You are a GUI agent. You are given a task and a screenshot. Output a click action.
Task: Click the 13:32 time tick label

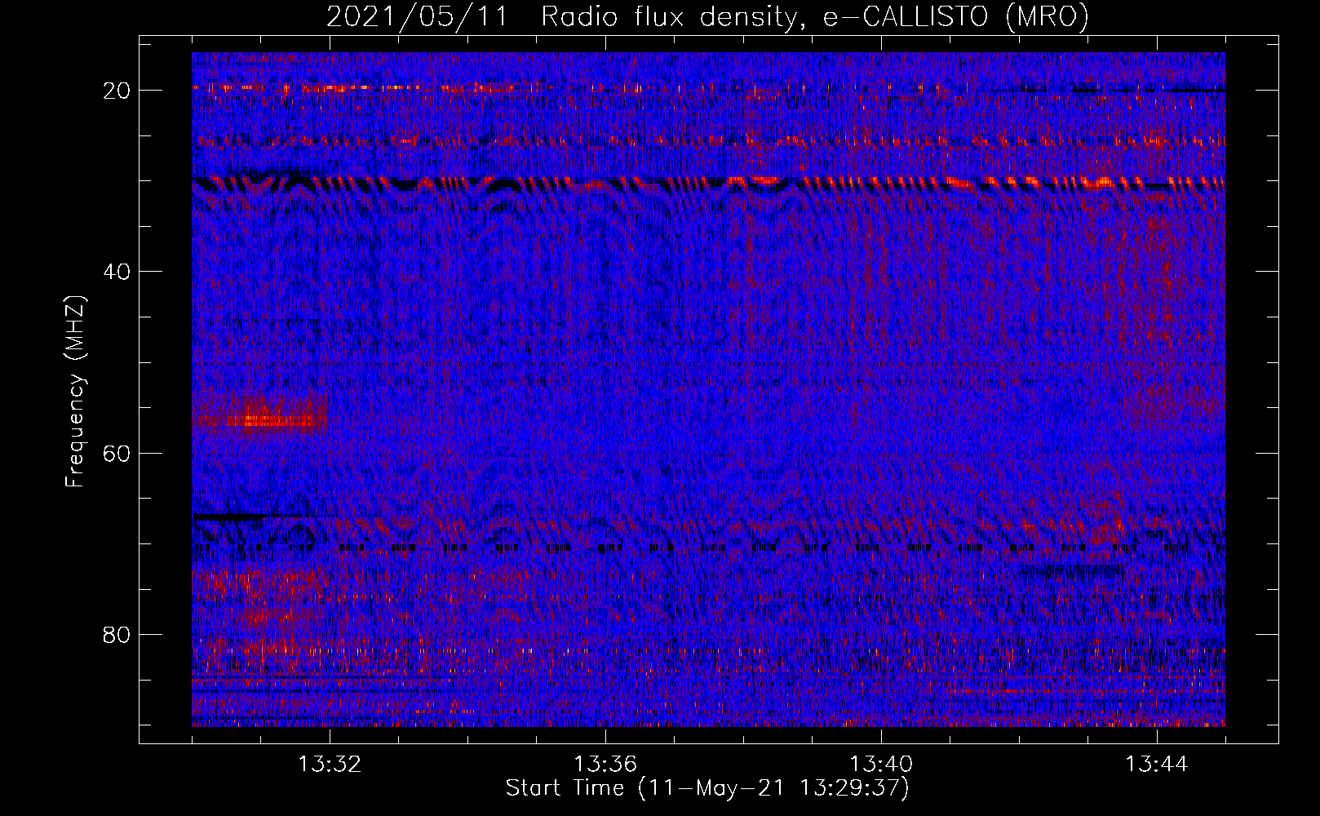[x=330, y=765]
